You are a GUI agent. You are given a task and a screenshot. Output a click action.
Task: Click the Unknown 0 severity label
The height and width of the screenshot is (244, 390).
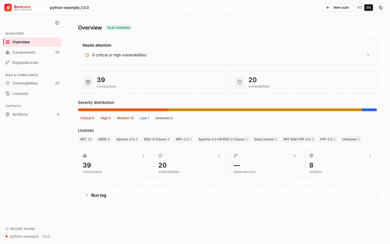coord(164,118)
